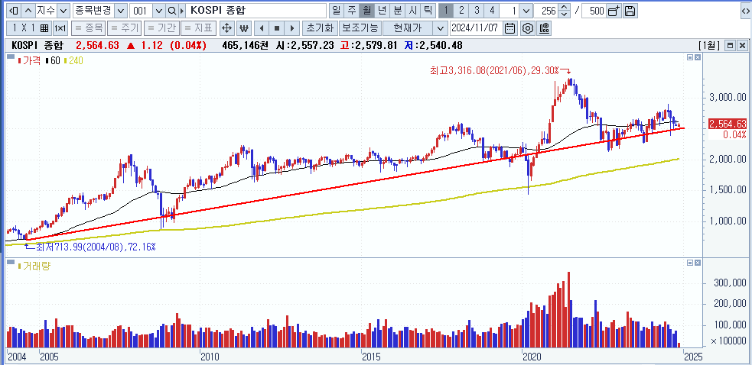The image size is (752, 365).
Task: Click the won currency symbol icon
Action: point(244,28)
